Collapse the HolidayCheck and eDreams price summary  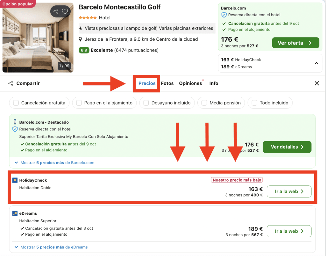(x=316, y=63)
